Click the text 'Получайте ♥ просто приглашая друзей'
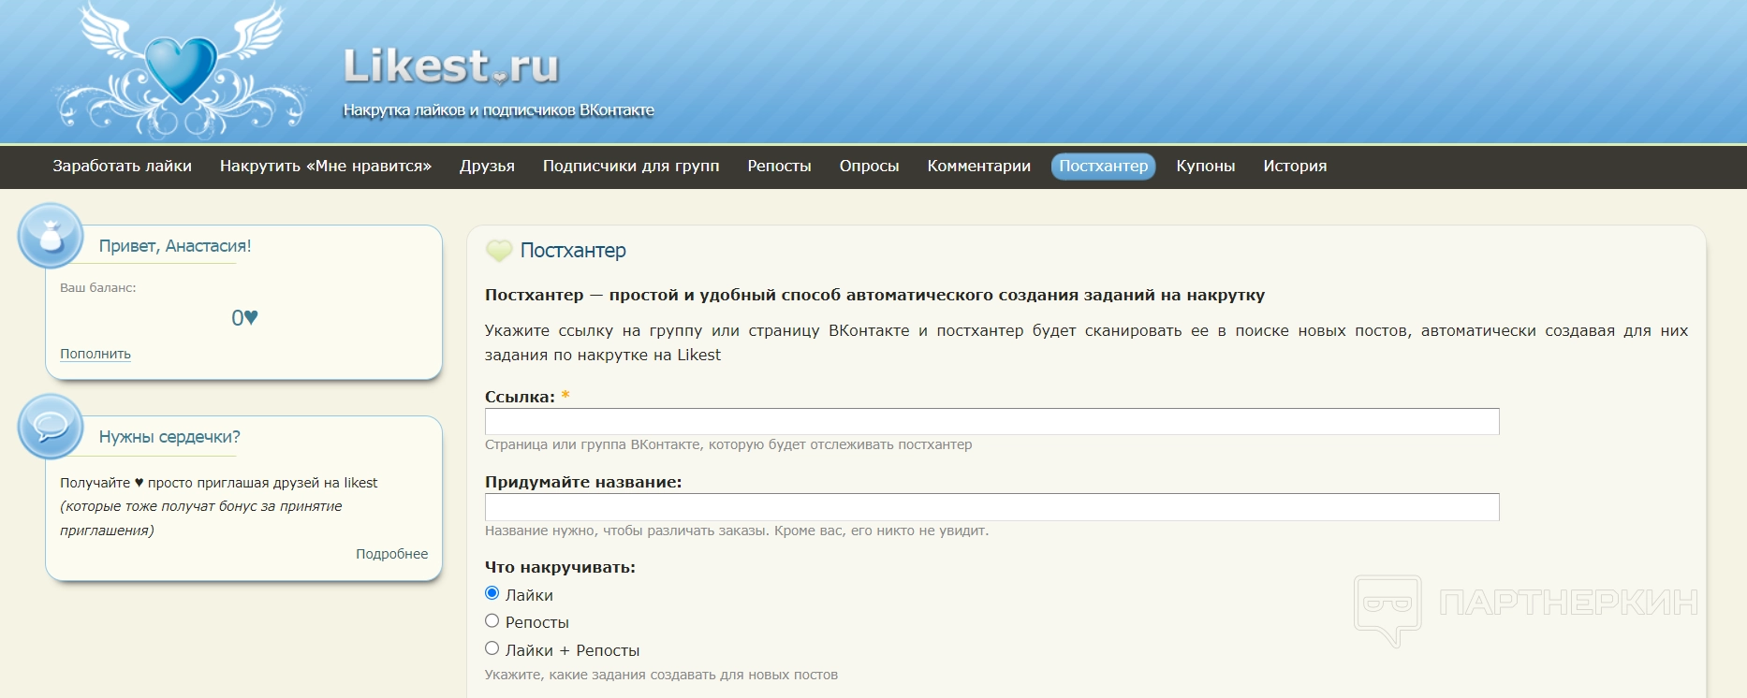Viewport: 1747px width, 698px height. (x=219, y=483)
